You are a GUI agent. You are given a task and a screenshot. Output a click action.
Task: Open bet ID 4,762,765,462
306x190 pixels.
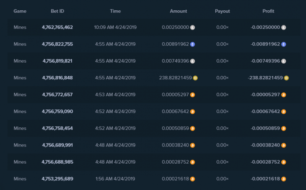[57, 27]
